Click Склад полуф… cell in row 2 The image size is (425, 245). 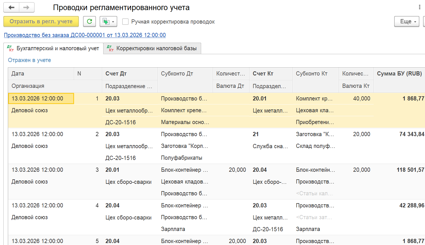click(x=315, y=146)
